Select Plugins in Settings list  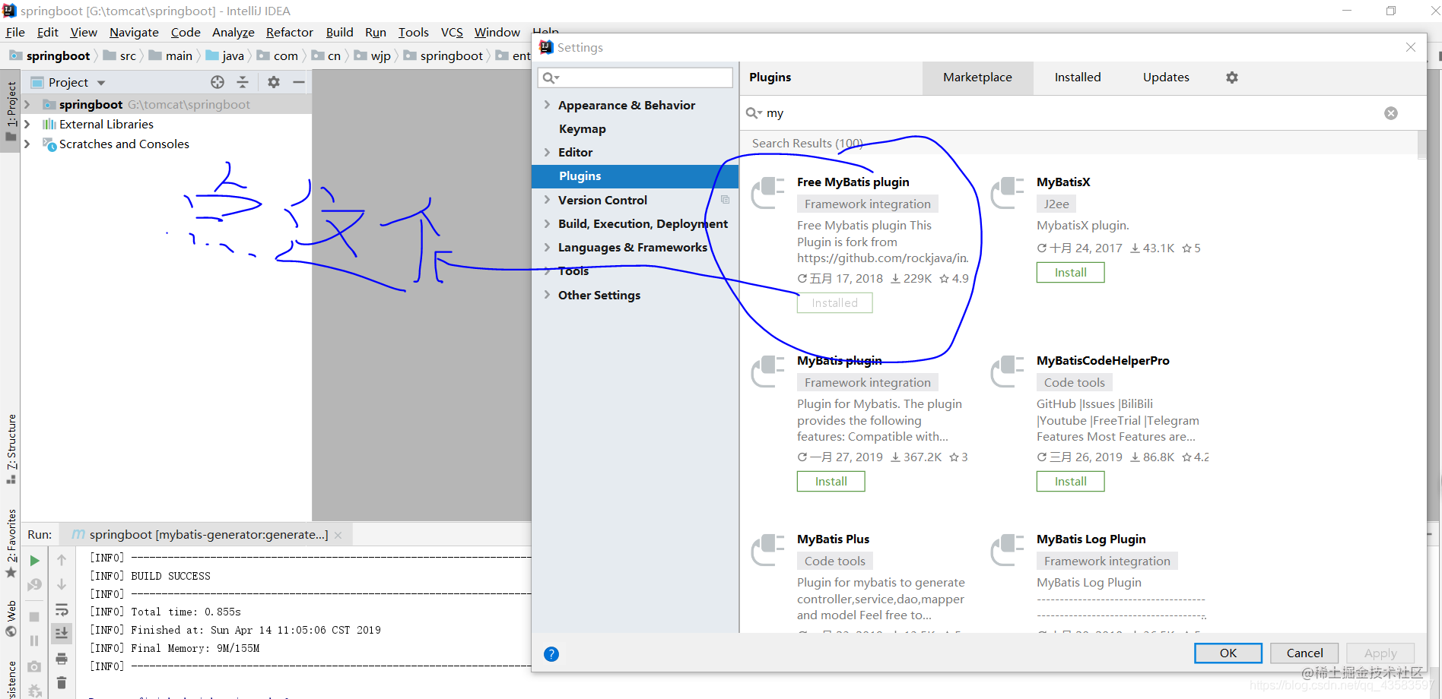tap(635, 176)
